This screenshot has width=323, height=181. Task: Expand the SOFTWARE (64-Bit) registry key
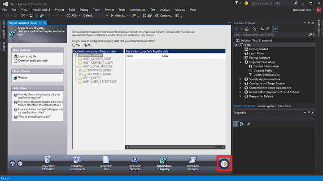80,74
